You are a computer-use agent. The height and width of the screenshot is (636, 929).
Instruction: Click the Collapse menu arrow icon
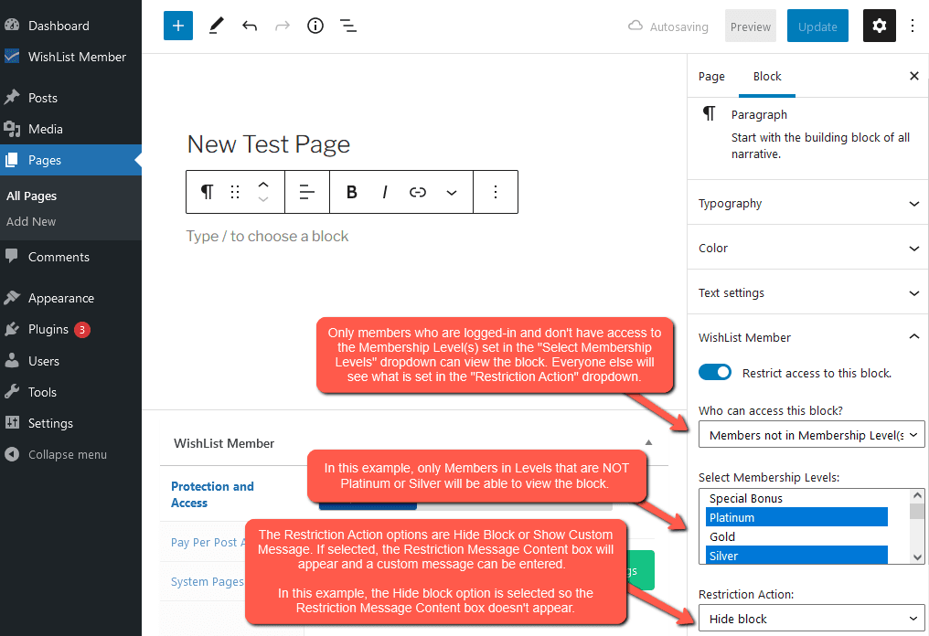[x=12, y=454]
